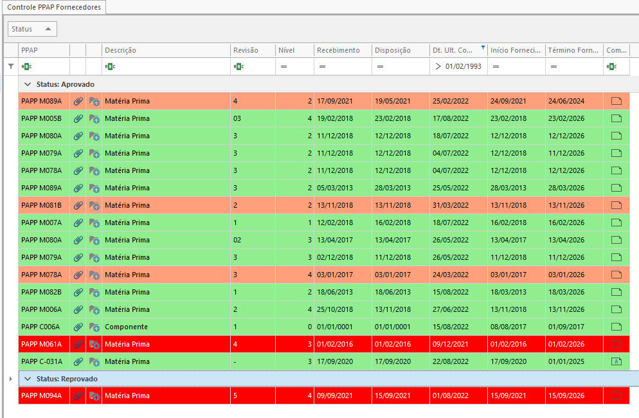Image resolution: width=639 pixels, height=418 pixels.
Task: Click the comment note icon in PAPP M007A row
Action: tap(616, 223)
